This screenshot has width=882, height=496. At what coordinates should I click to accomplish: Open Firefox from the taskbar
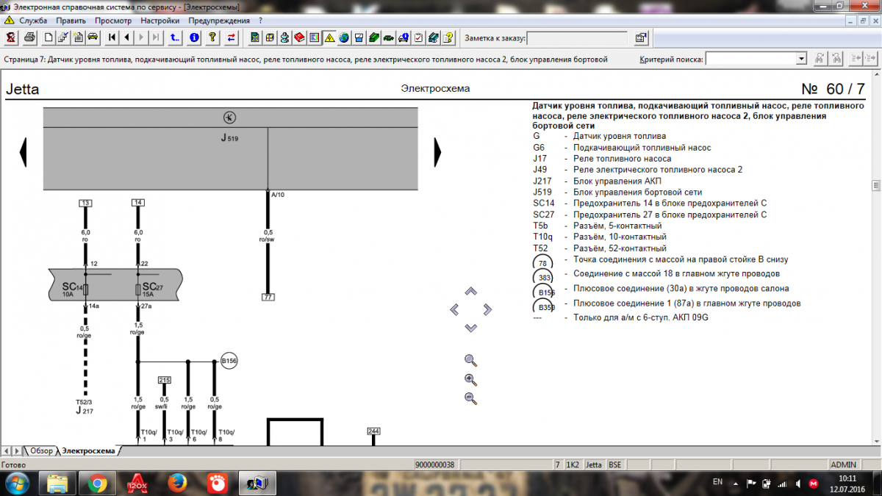pos(177,484)
